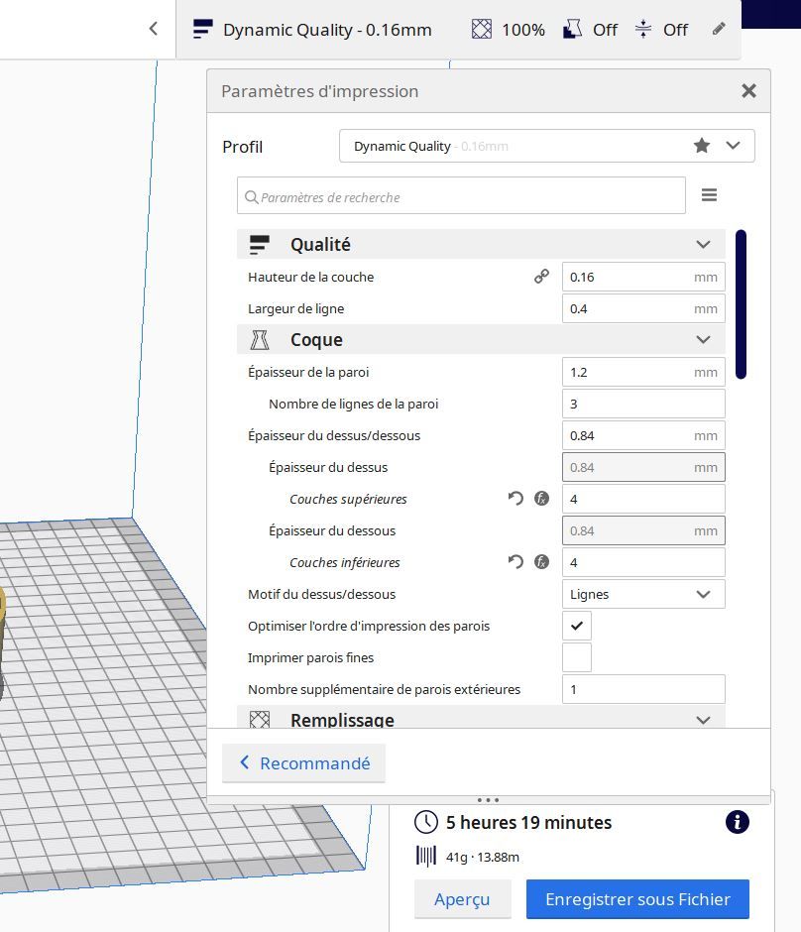Click the infill icon beside 100%
Image resolution: width=801 pixels, height=932 pixels.
(x=482, y=29)
